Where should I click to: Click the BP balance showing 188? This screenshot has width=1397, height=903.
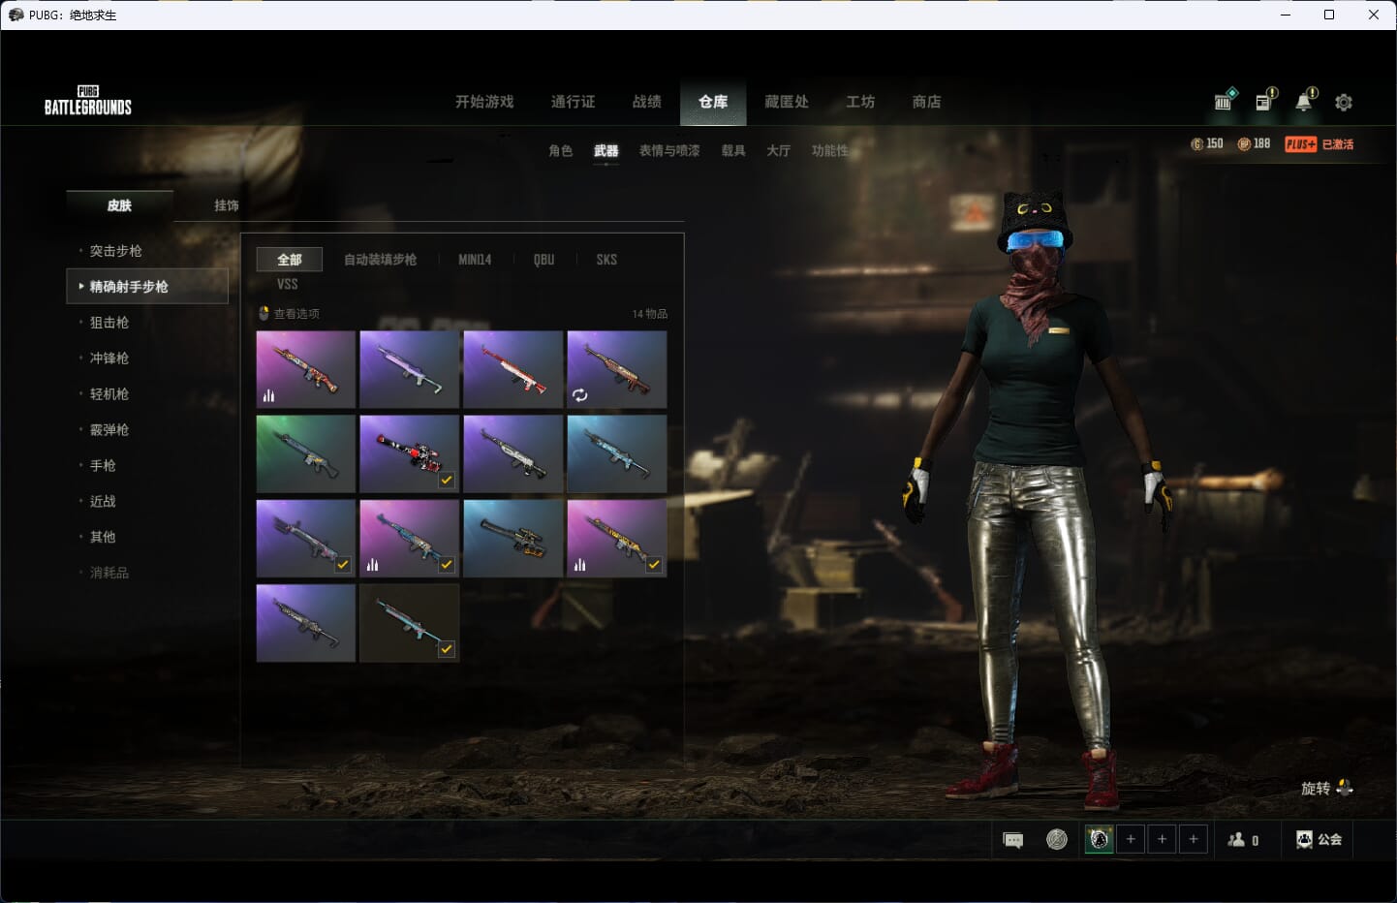click(1254, 143)
